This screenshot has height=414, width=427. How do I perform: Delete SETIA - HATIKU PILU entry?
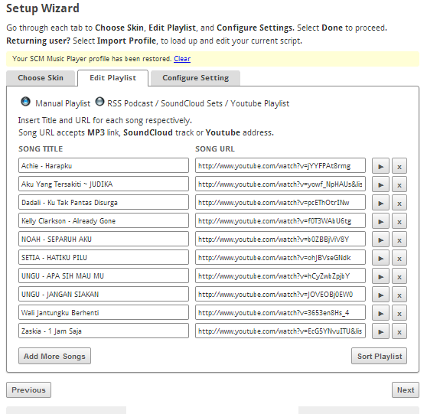click(399, 258)
